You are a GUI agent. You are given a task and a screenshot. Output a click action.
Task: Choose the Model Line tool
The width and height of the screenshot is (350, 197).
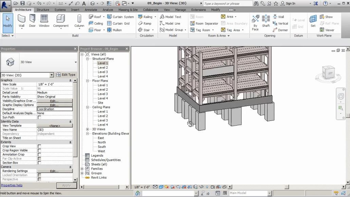[x=170, y=23]
